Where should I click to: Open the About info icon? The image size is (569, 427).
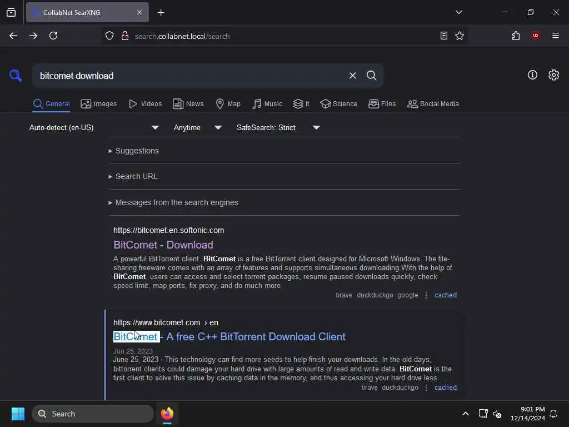(x=532, y=75)
